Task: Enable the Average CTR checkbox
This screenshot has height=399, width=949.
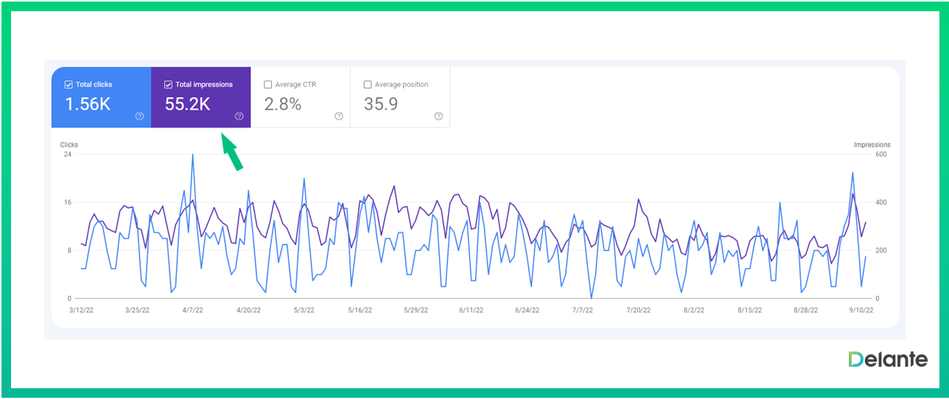Action: click(x=268, y=85)
